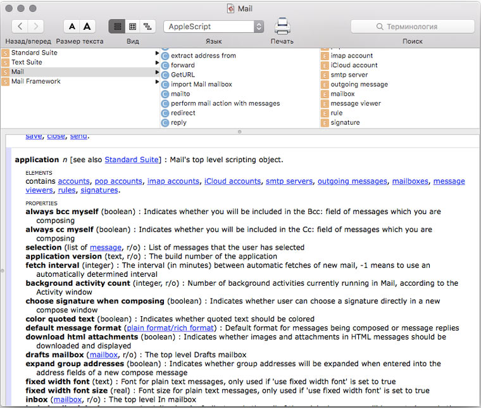481x408 pixels.
Task: Click the E icon next to signature
Action: pyautogui.click(x=325, y=122)
